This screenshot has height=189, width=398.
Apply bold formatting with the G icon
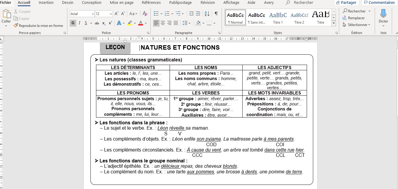[73, 23]
